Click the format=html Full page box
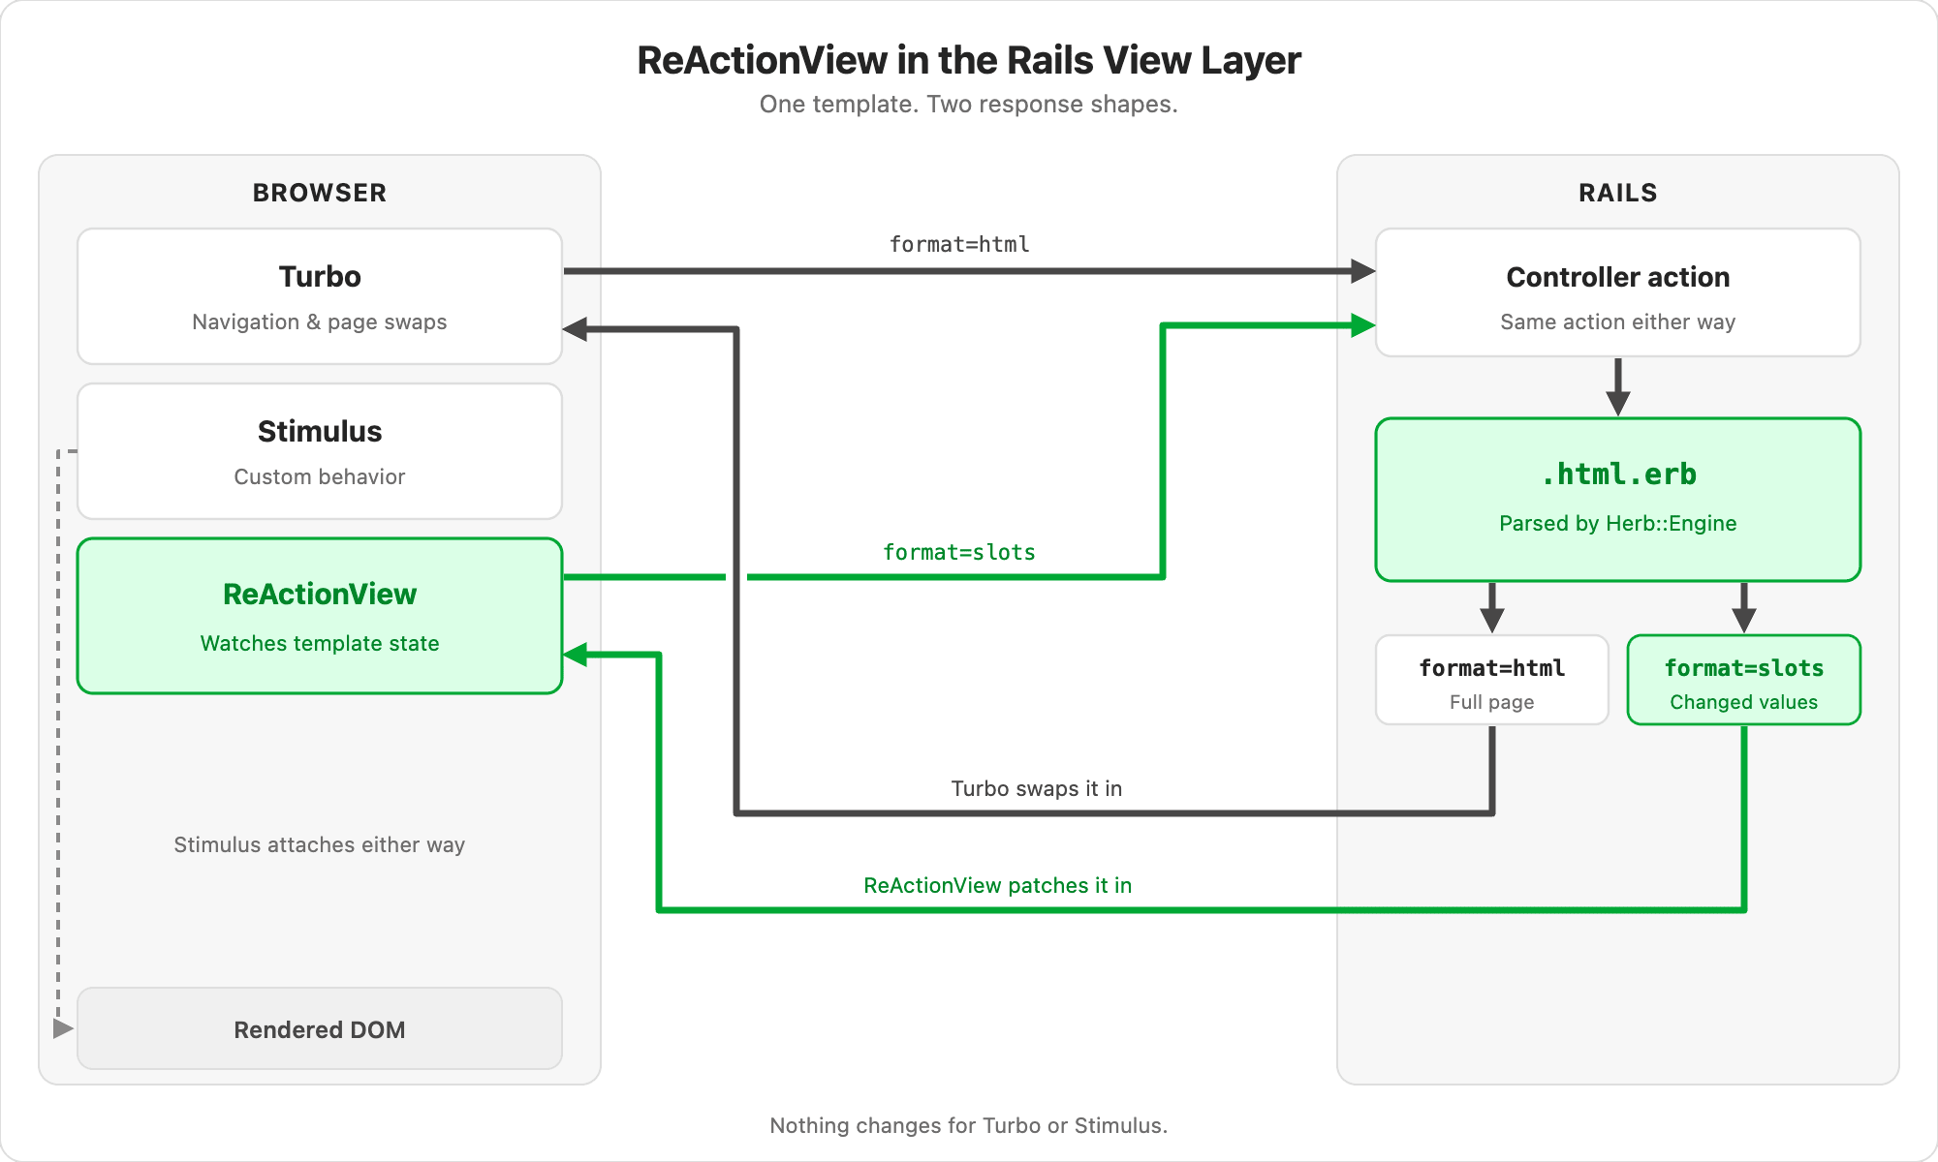1938x1162 pixels. 1492,680
